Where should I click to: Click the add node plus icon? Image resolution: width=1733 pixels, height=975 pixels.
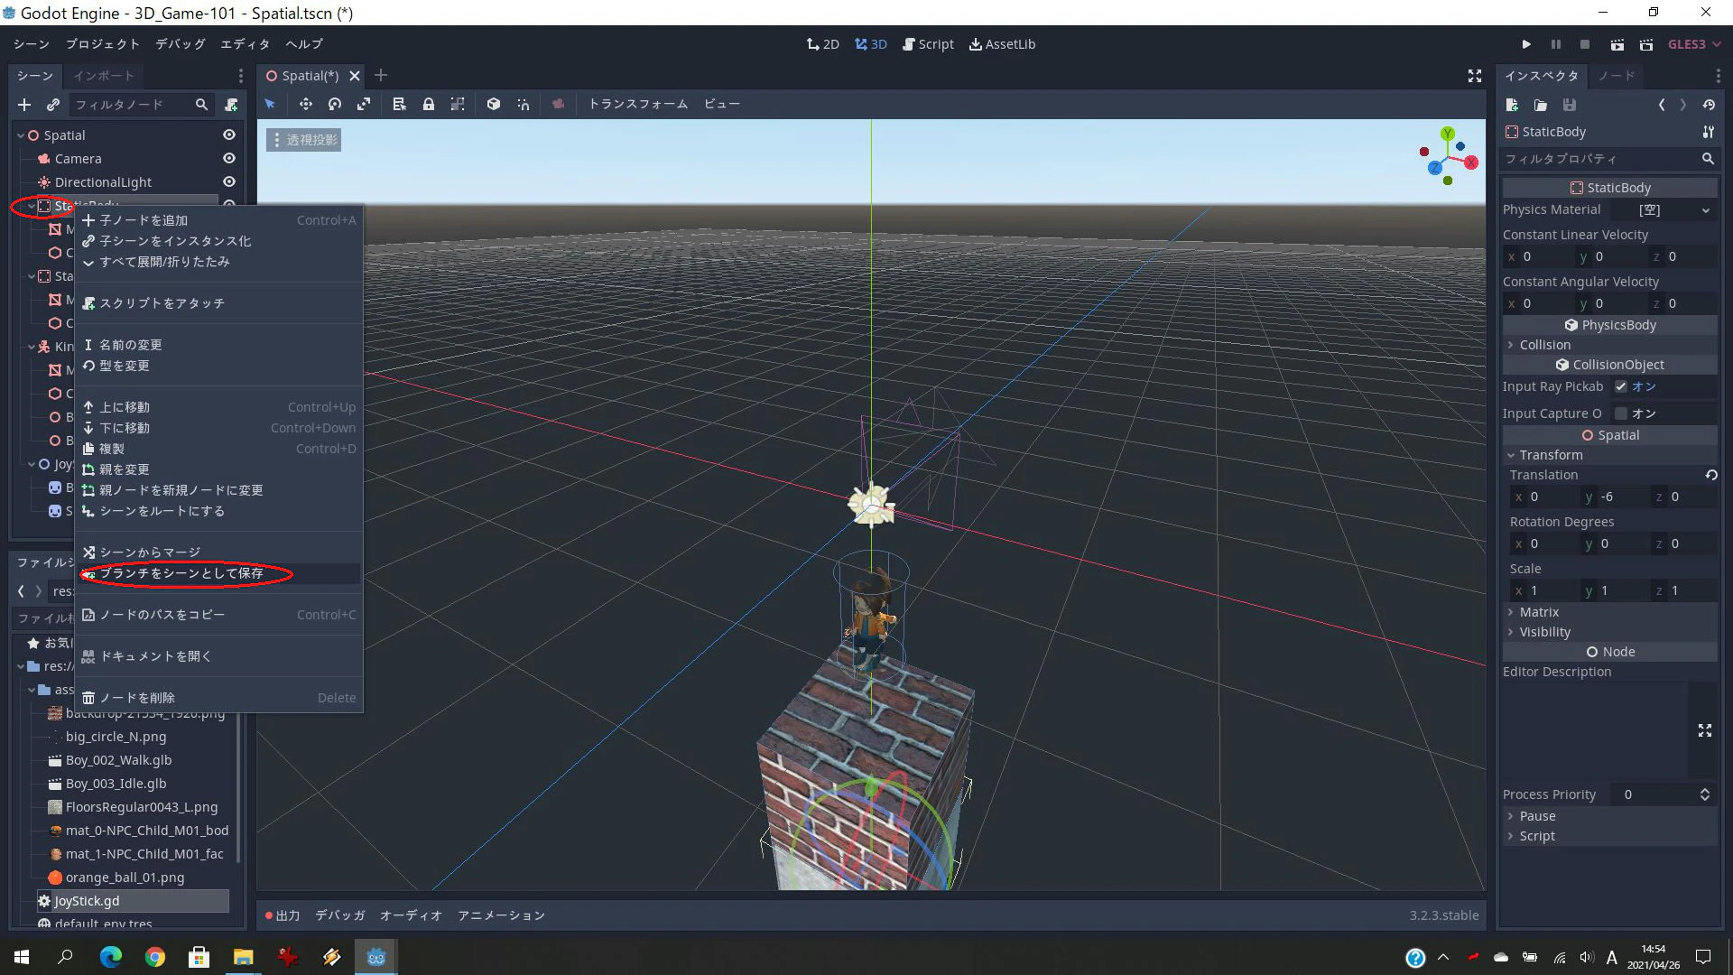point(24,105)
